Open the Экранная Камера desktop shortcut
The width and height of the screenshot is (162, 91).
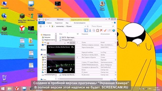pyautogui.click(x=31, y=6)
